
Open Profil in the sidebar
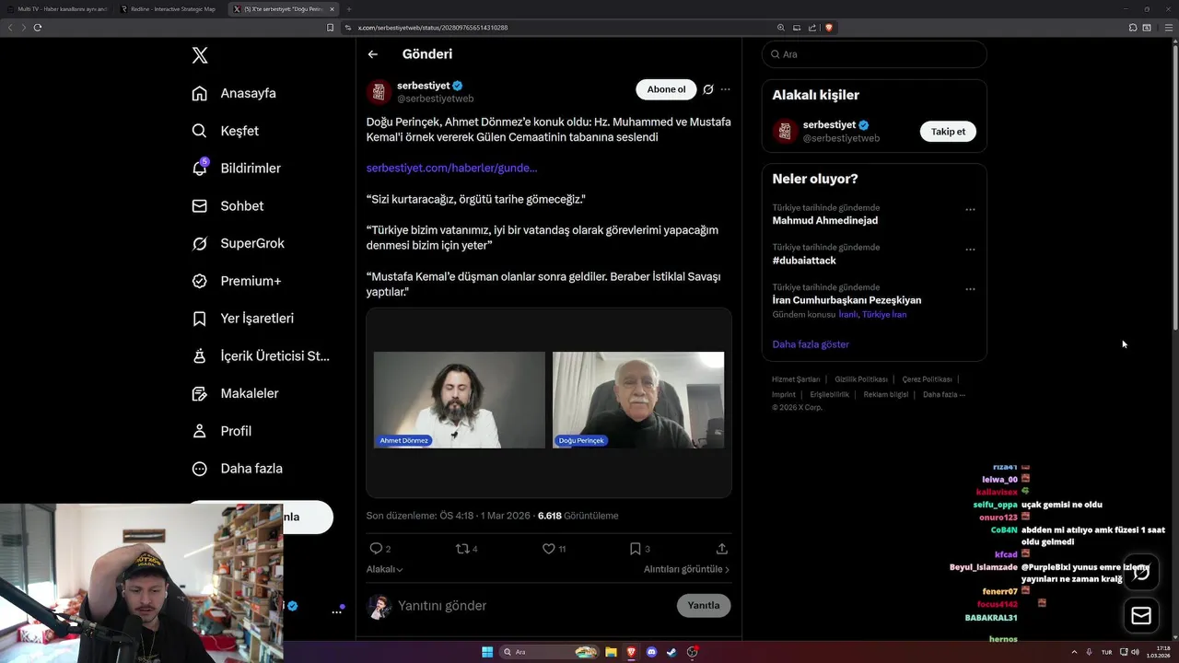(221, 431)
